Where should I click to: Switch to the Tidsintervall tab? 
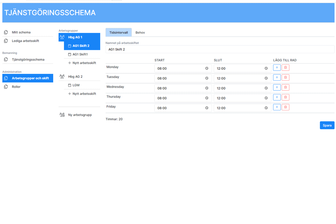[x=119, y=32]
